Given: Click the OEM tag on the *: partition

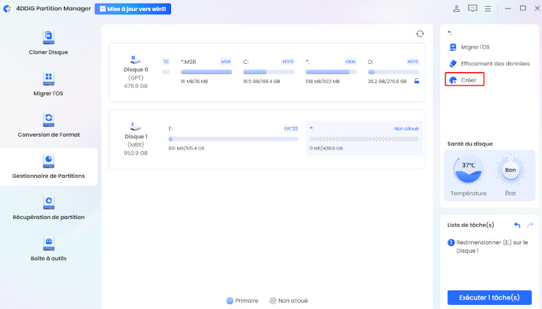Looking at the screenshot, I should [x=350, y=62].
